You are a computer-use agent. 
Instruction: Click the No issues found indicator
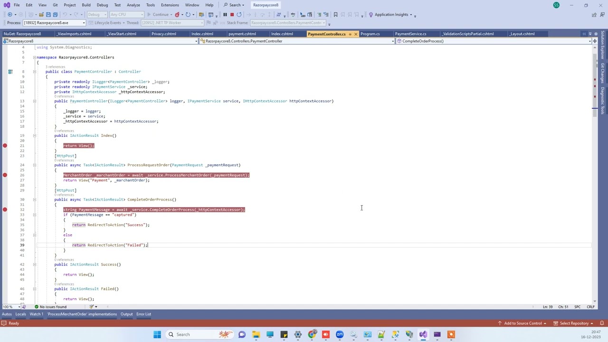50,307
